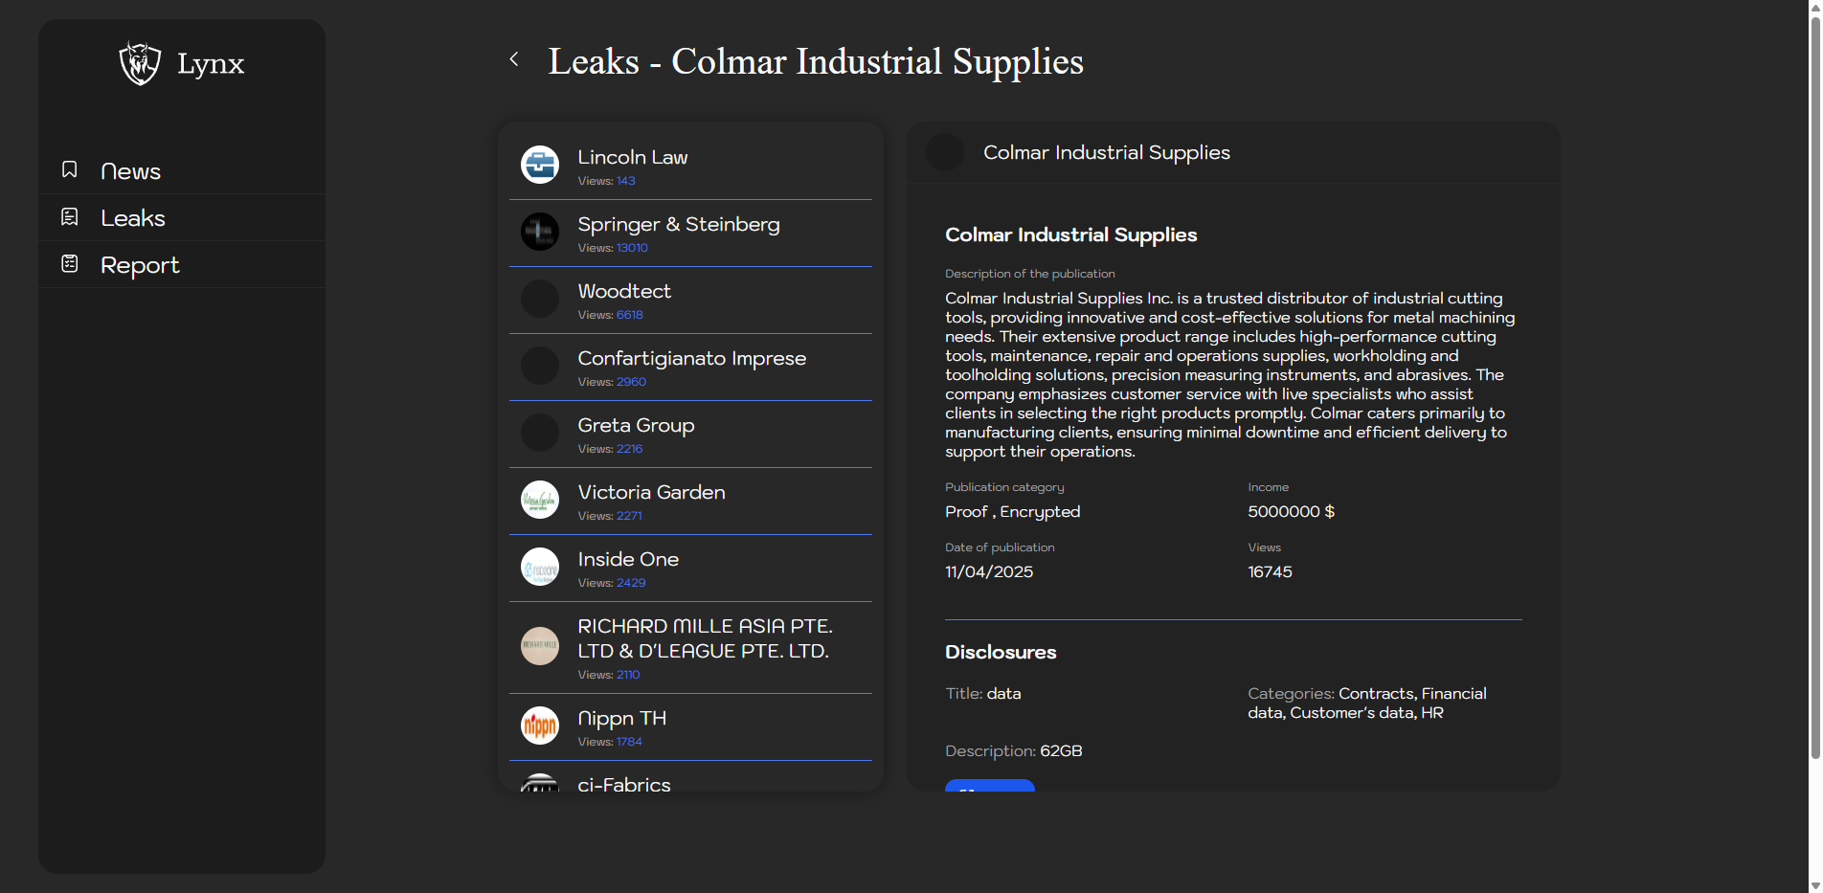
Task: Click the Colmar Industrial Supplies header avatar
Action: click(945, 152)
